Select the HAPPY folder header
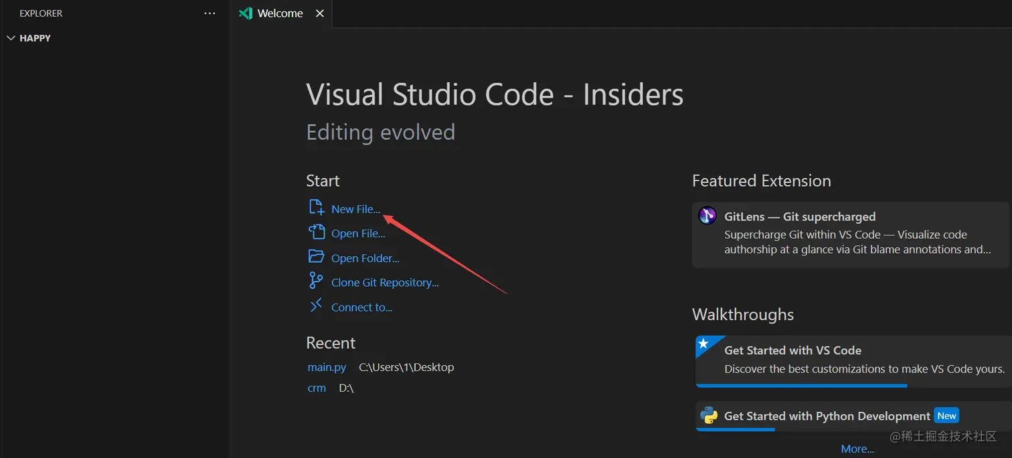Screen dimensions: 1012x458 point(115,38)
